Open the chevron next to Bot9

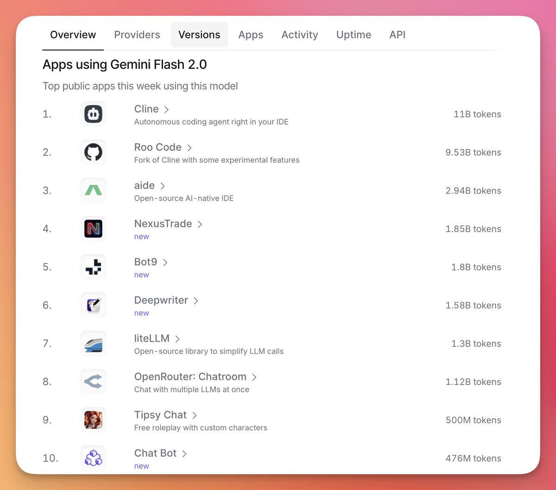coord(165,262)
